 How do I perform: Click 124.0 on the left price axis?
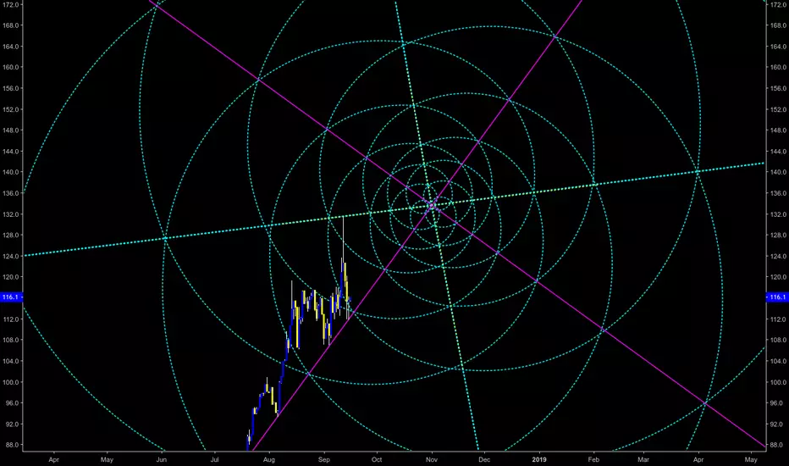(11, 256)
